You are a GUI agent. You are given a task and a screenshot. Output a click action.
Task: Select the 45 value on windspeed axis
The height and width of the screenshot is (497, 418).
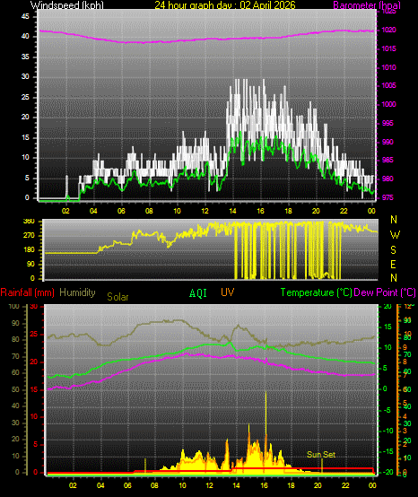pos(25,16)
